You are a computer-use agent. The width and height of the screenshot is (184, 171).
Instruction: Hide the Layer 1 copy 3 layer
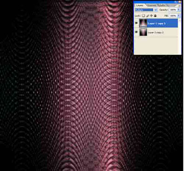click(x=137, y=23)
